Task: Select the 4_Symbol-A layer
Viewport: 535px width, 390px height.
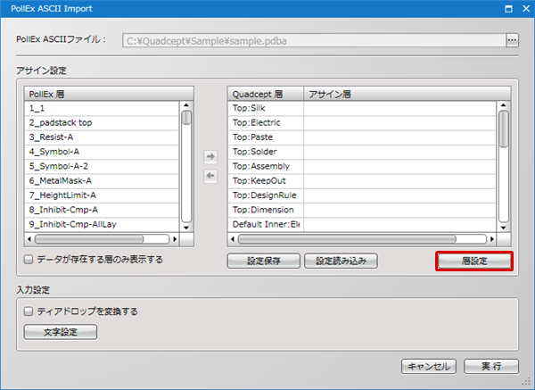Action: tap(102, 152)
